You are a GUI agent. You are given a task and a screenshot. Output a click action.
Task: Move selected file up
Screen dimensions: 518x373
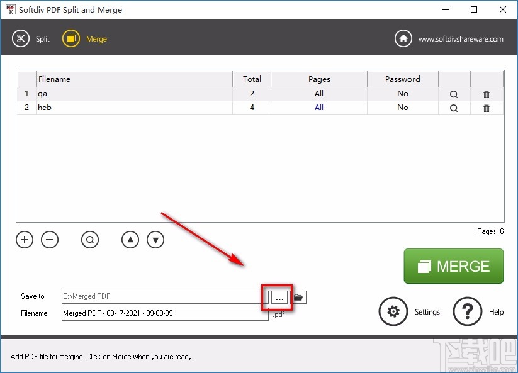130,240
